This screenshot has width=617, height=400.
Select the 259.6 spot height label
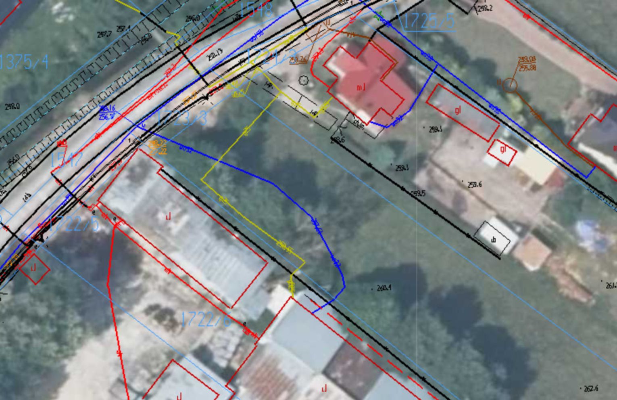(x=474, y=185)
